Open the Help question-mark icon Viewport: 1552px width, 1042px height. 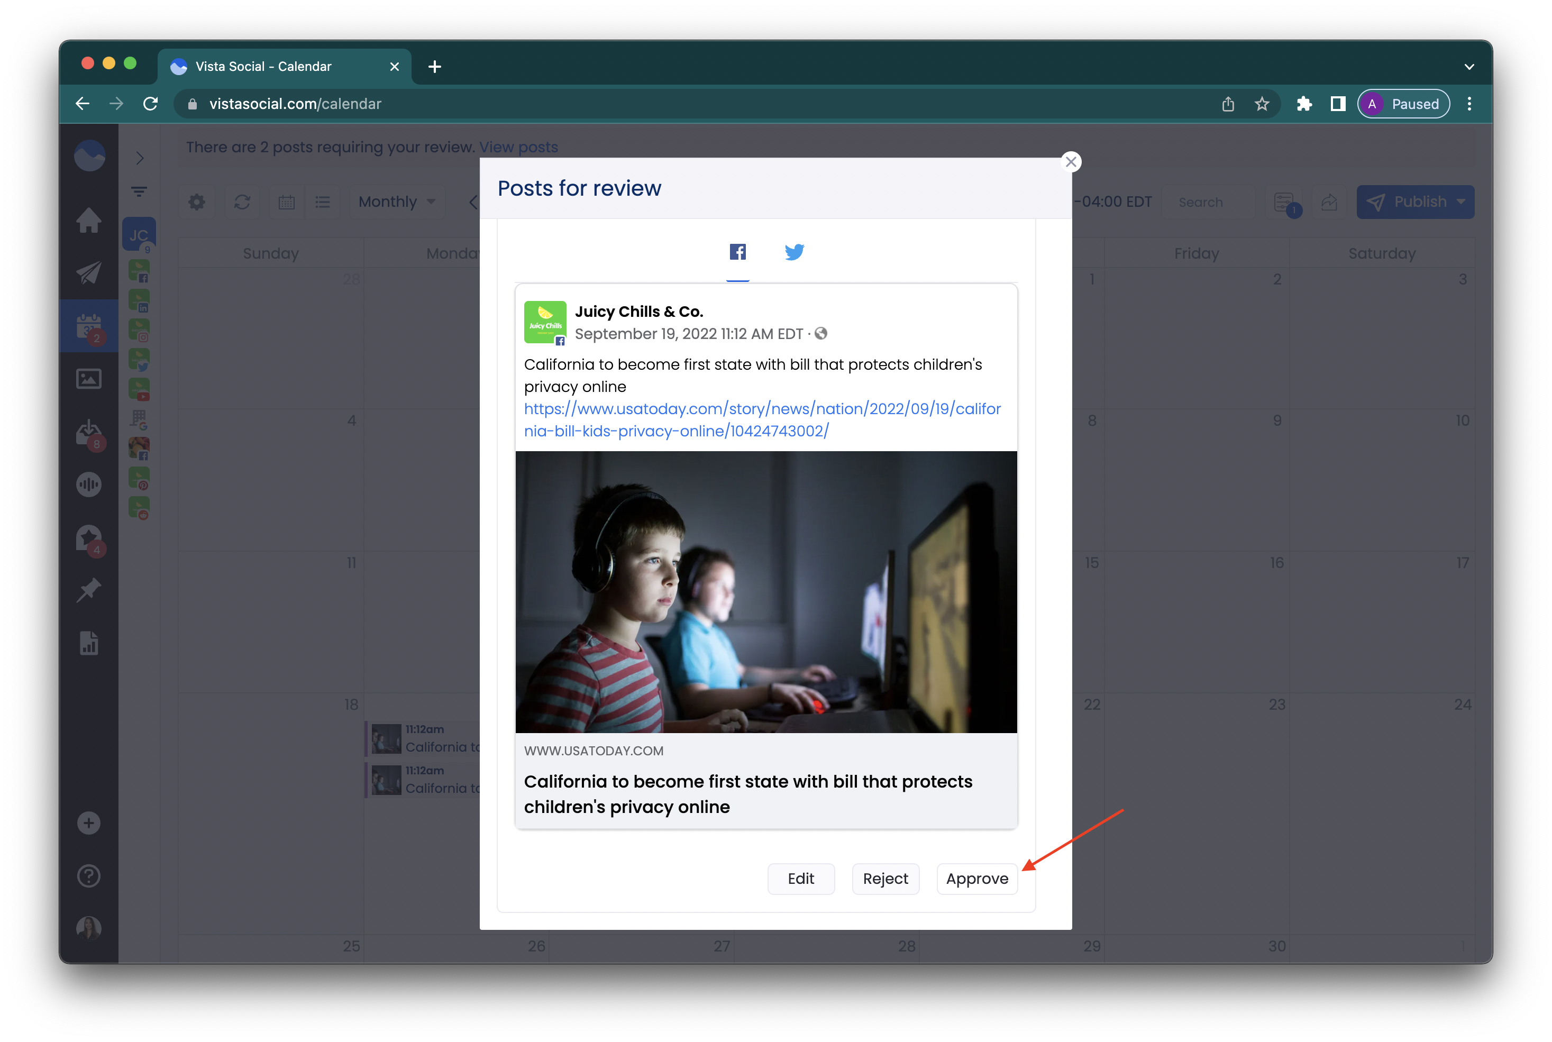click(x=89, y=876)
